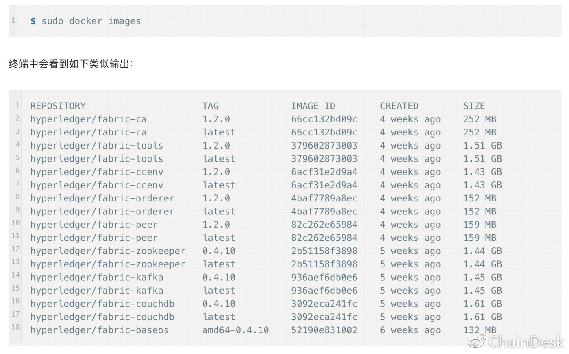Click "1.44 GB" in the fabric-zookeeper latest row
This screenshot has height=354, width=569.
[x=482, y=264]
